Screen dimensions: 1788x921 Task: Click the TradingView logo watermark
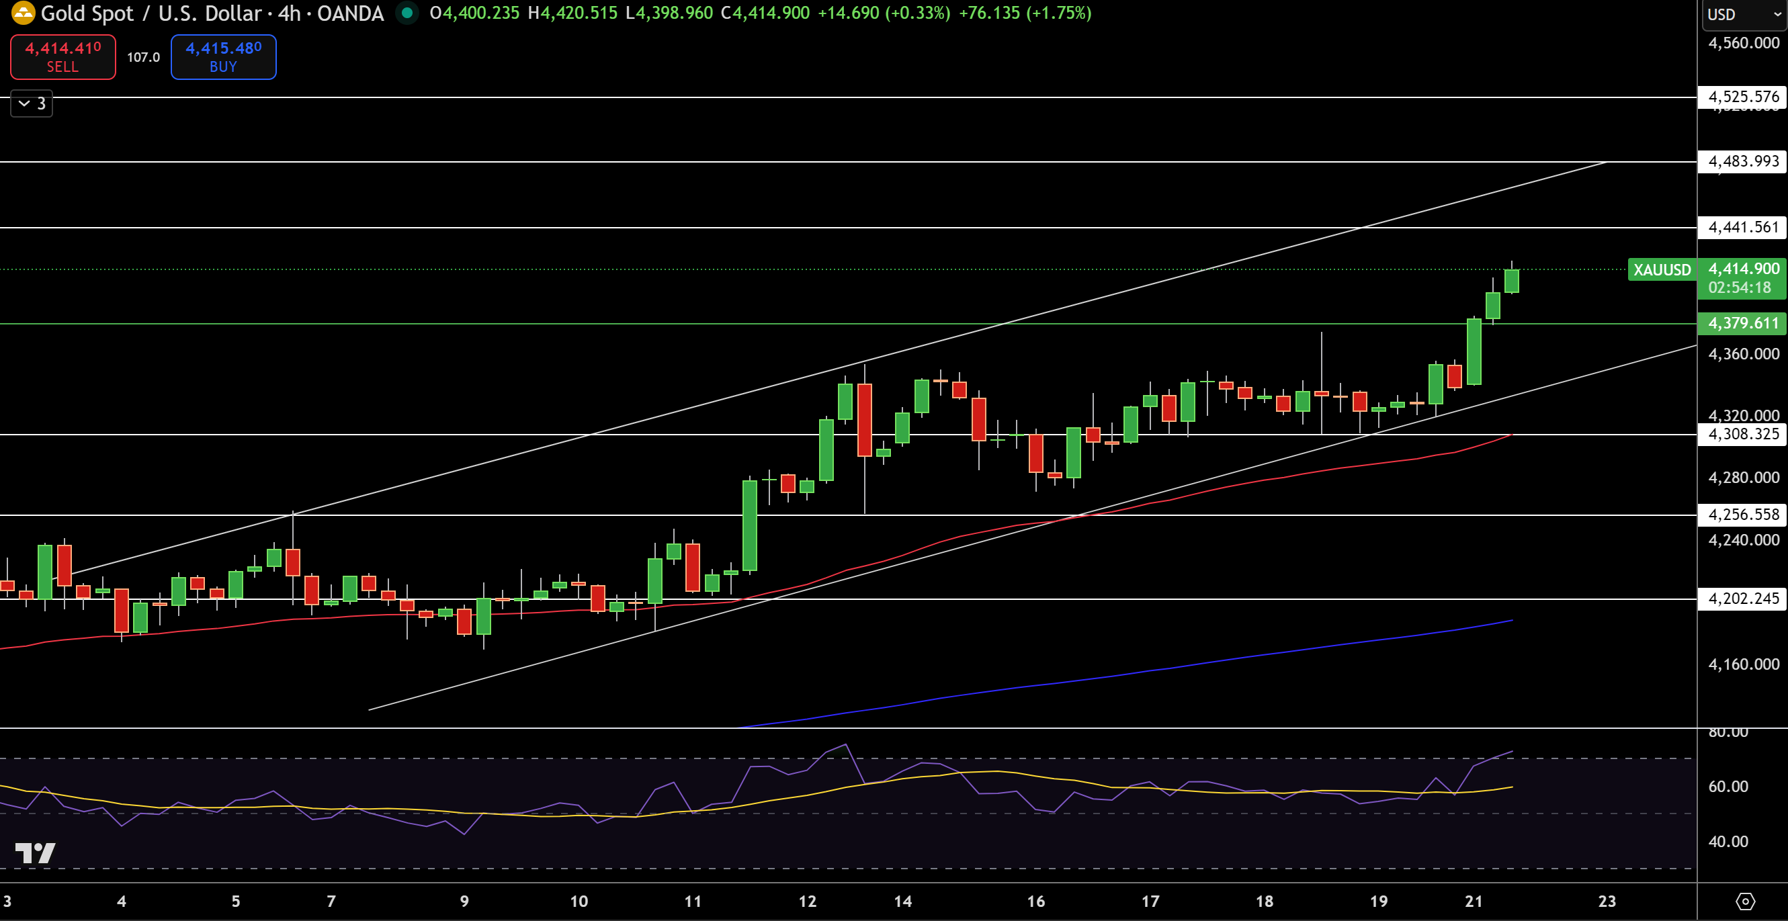click(x=35, y=852)
